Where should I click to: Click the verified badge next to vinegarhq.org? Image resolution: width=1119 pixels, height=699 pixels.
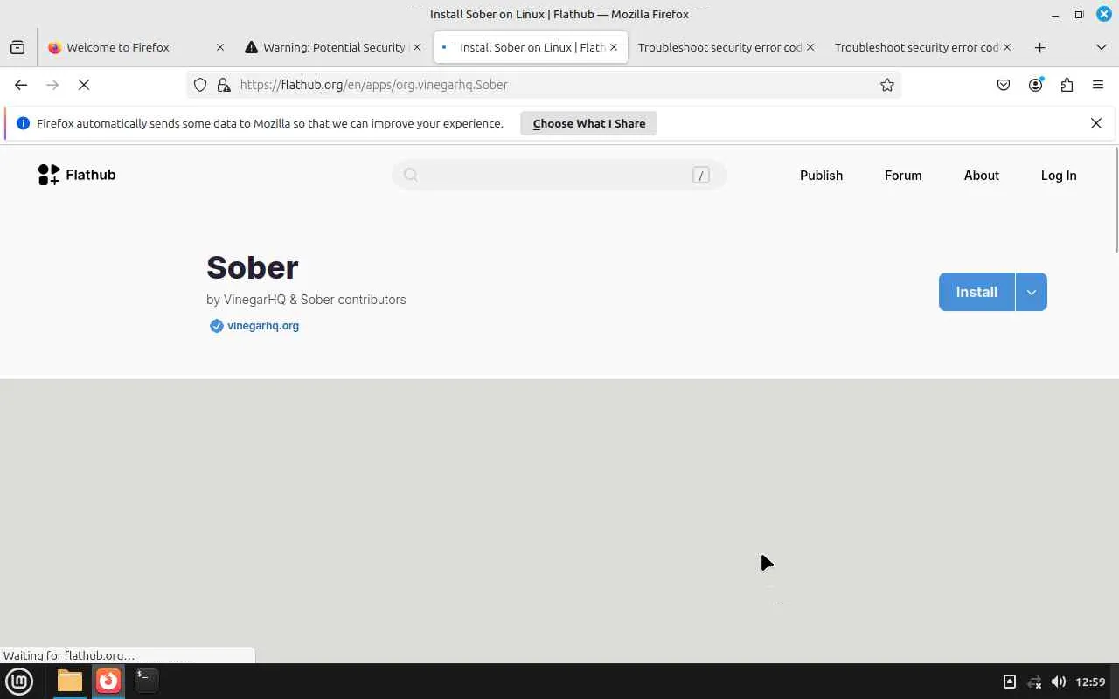pos(216,326)
